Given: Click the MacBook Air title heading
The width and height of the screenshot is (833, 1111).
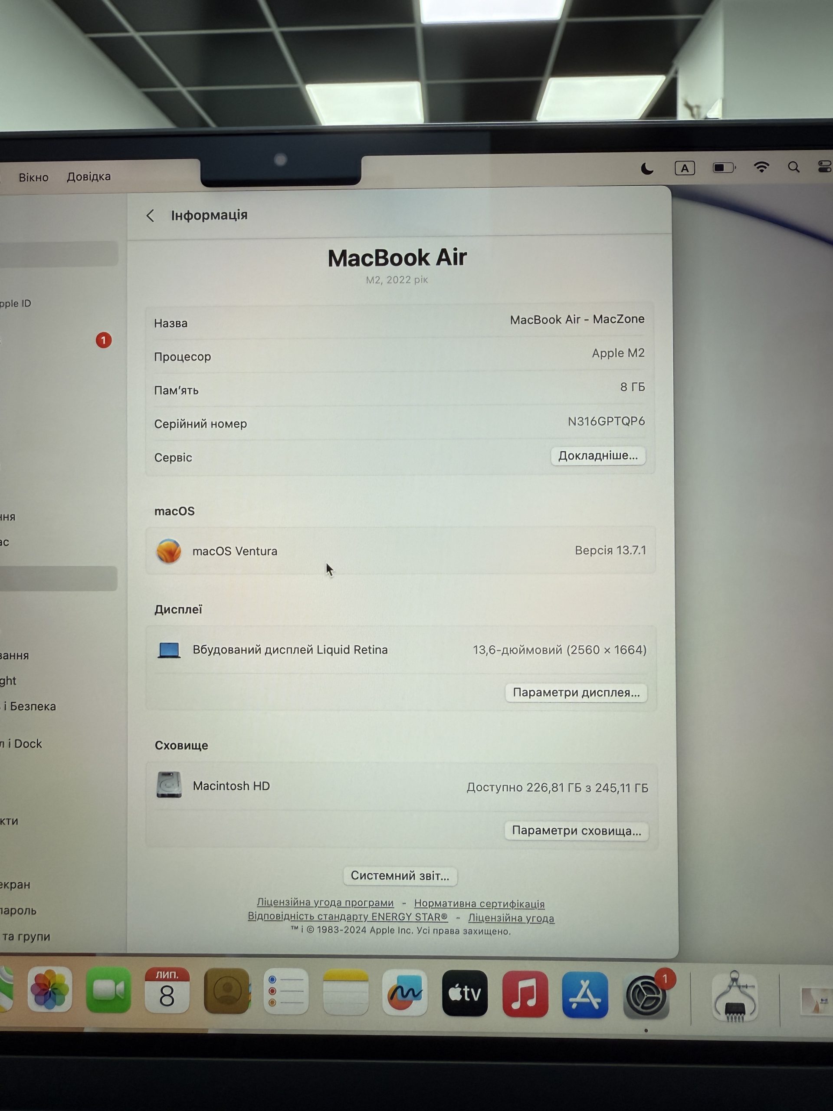Looking at the screenshot, I should point(397,258).
